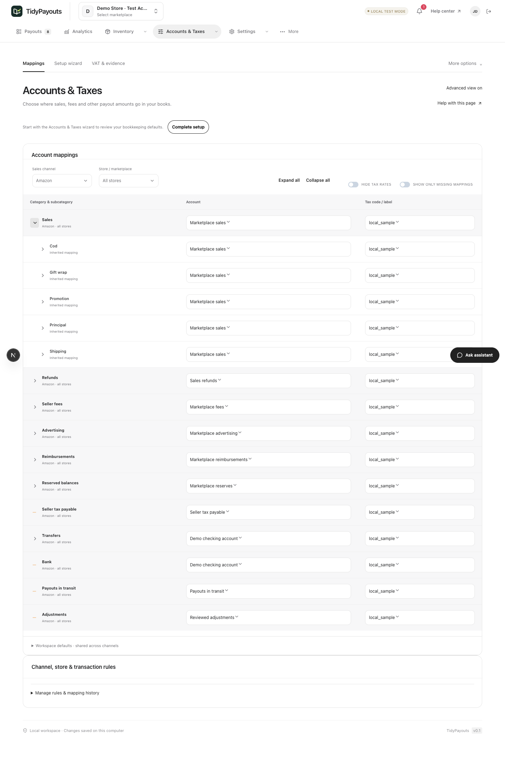505x759 pixels.
Task: Switch to the Setup wizard tab
Action: click(x=68, y=64)
